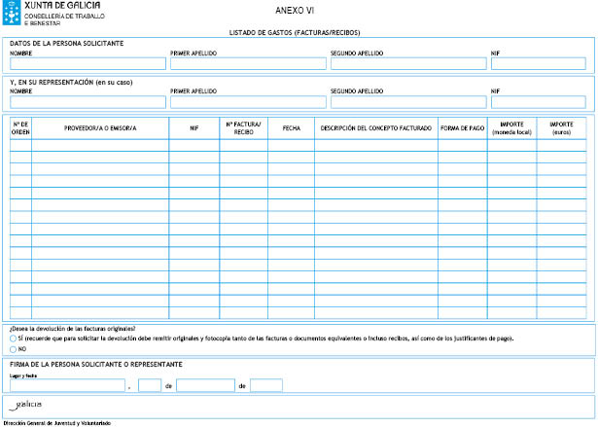
Task: Select the NO radio button
Action: click(x=13, y=348)
